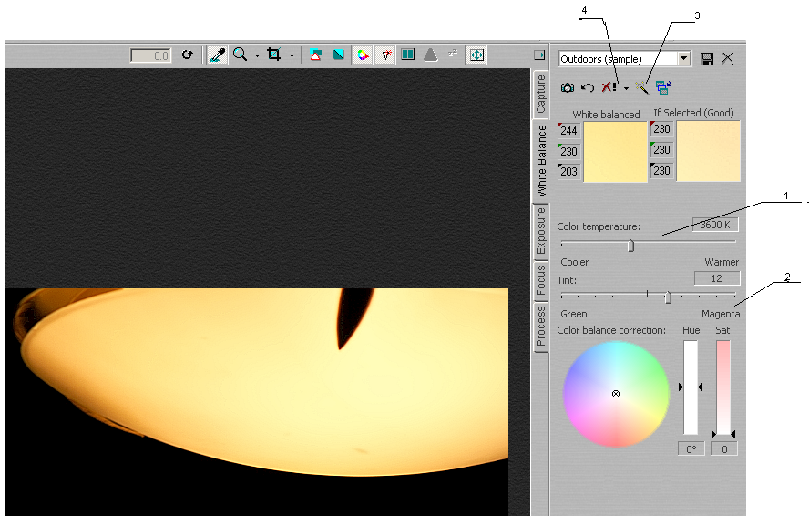Toggle the red triangle exposure warning icon
This screenshot has height=523, width=809.
click(315, 55)
